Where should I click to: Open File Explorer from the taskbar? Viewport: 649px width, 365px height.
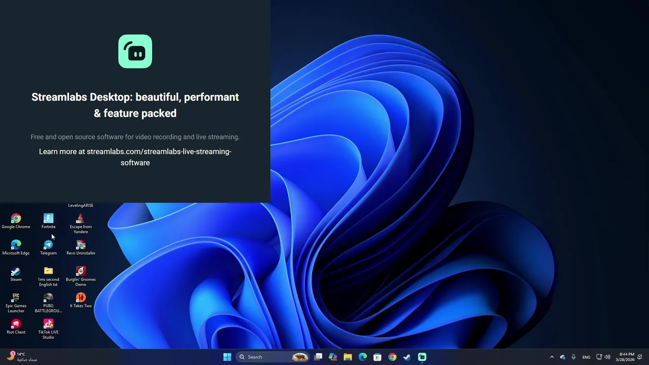(x=348, y=357)
